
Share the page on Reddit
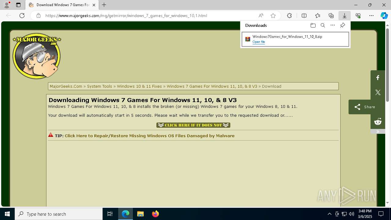[x=378, y=122]
